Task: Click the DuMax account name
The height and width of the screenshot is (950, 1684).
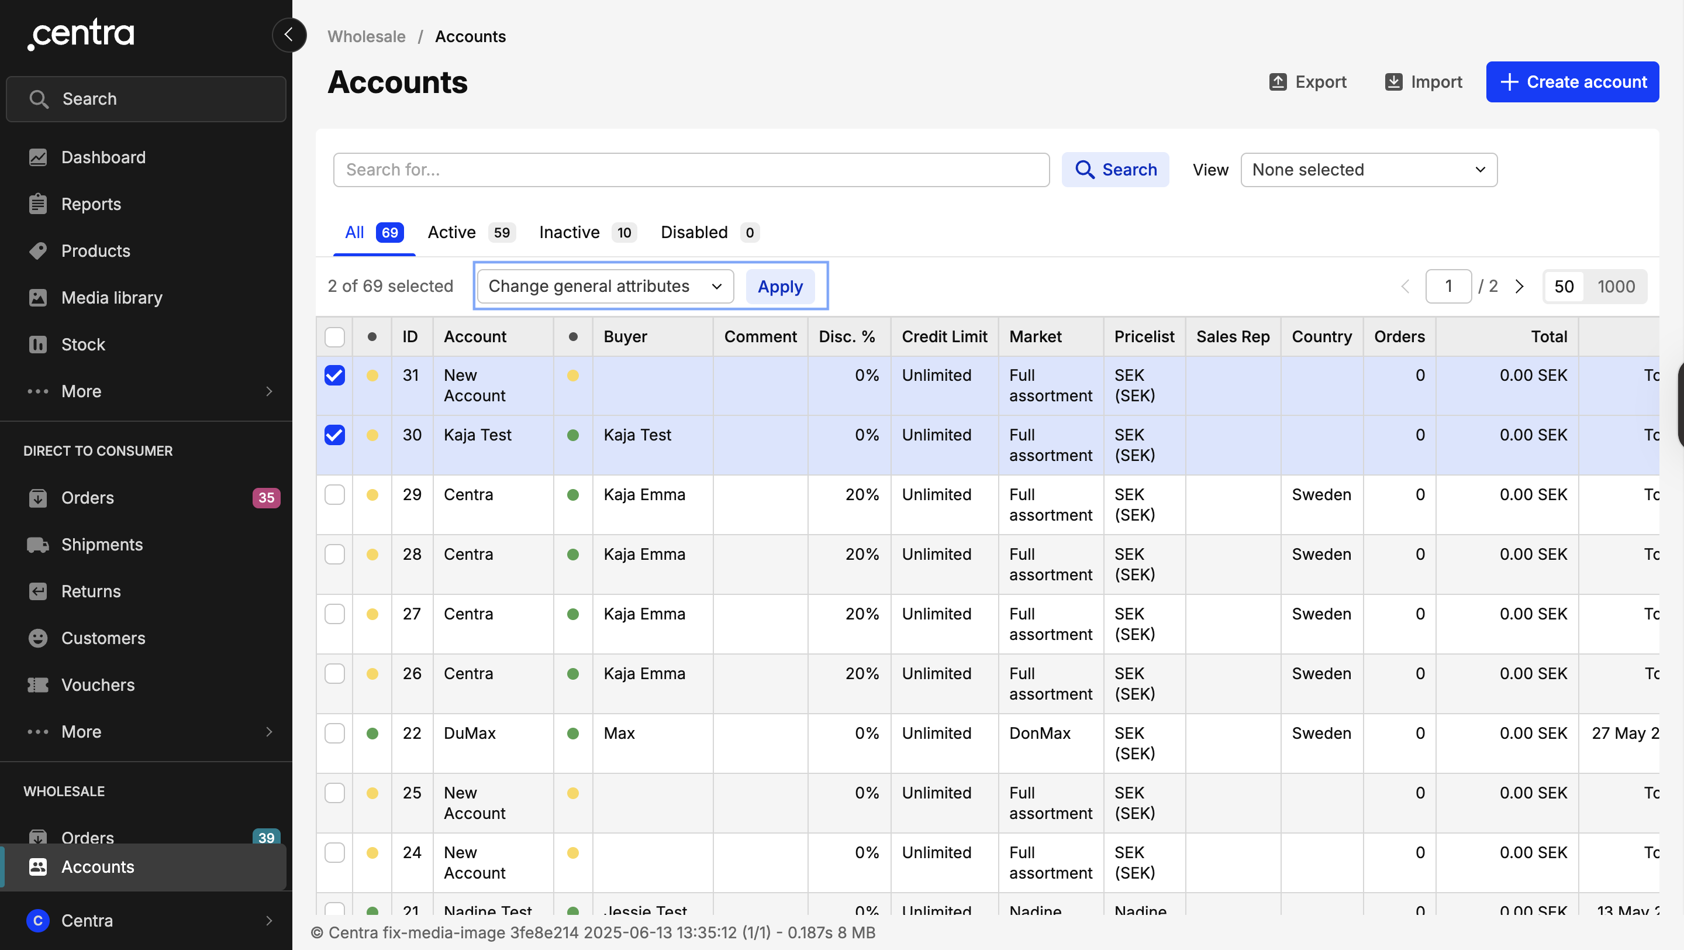Action: [470, 733]
